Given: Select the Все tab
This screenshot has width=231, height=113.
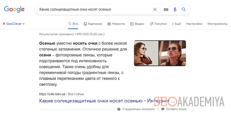Looking at the screenshot, I should click(x=73, y=24).
